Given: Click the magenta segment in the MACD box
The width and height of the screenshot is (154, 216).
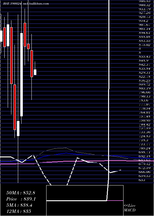Looking at the screenshot, I should pyautogui.click(x=115, y=201).
